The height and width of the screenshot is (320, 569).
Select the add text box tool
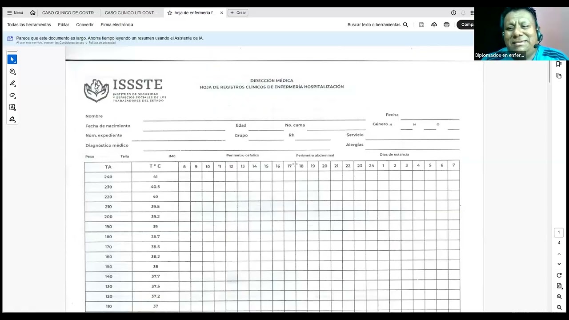12,107
